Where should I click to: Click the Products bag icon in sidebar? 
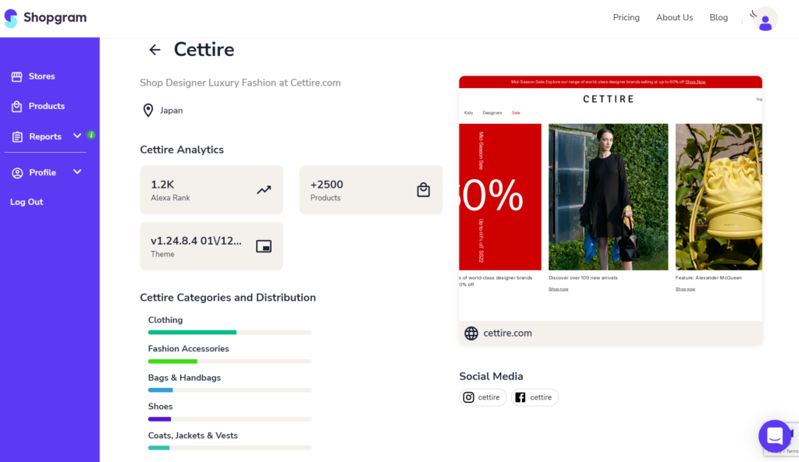coord(17,106)
